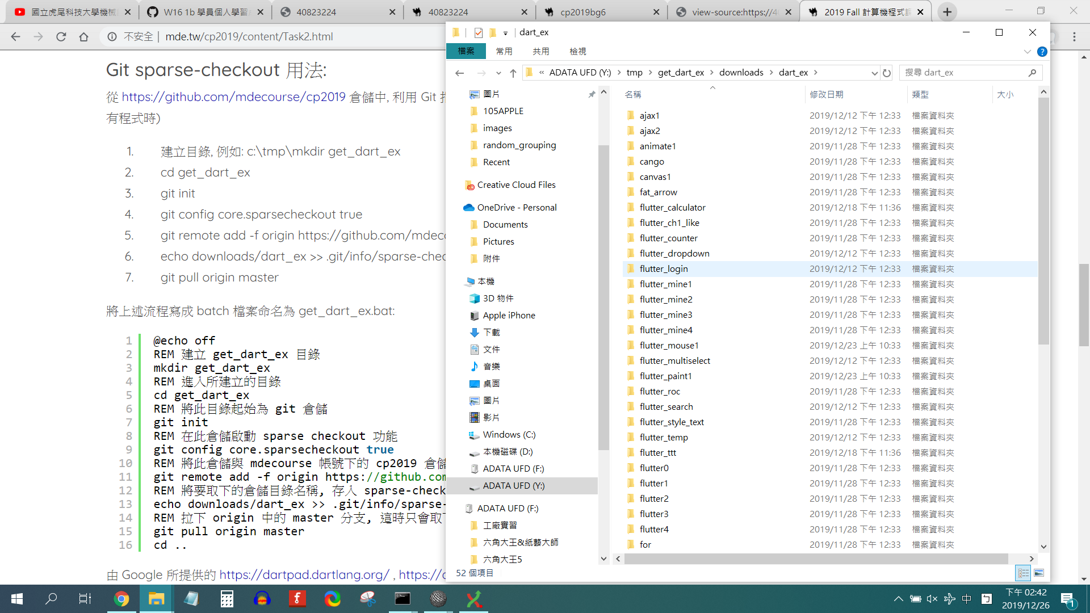The height and width of the screenshot is (613, 1090).
Task: Click Properties icon in quick access toolbar
Action: (479, 32)
